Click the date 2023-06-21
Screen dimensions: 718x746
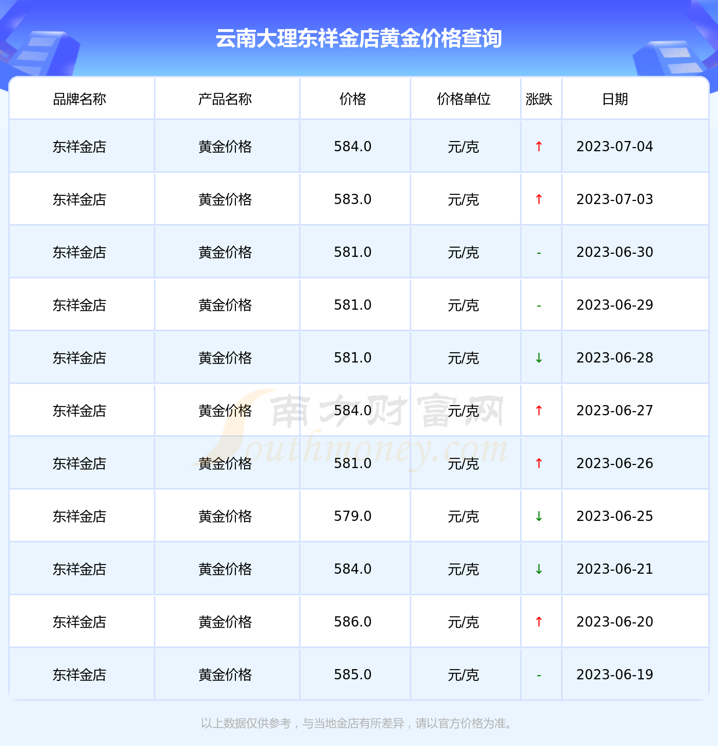(x=615, y=569)
